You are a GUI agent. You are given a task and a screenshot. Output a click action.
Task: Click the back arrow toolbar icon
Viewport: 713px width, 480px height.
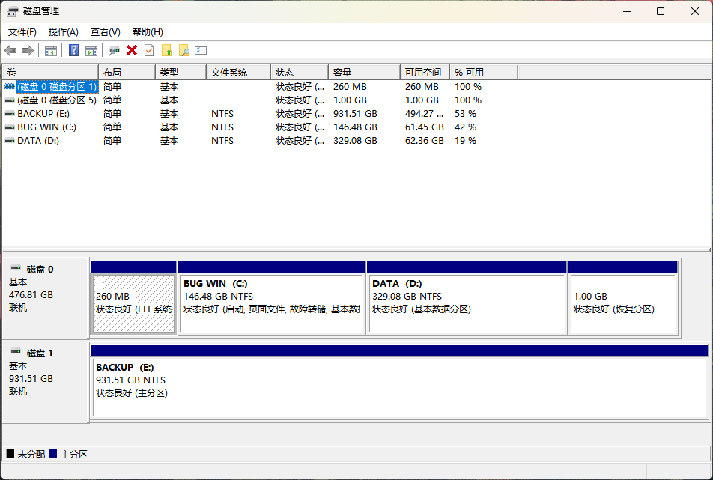(10, 50)
